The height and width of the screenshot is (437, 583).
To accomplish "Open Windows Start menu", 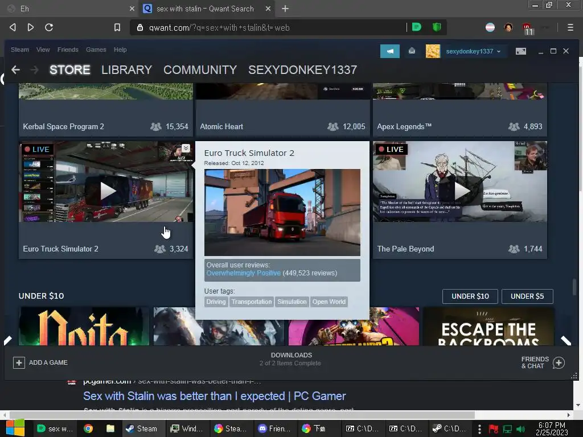I will point(15,428).
